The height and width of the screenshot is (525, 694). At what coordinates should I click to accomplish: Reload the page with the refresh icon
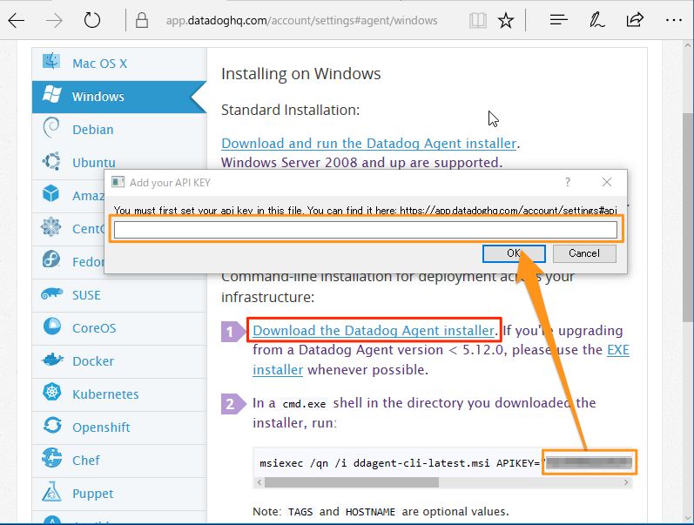92,20
